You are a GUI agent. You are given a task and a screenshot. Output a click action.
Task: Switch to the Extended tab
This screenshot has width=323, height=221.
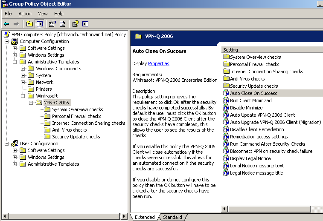point(145,217)
